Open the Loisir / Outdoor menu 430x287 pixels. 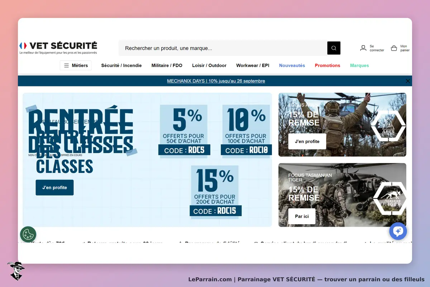pos(209,66)
